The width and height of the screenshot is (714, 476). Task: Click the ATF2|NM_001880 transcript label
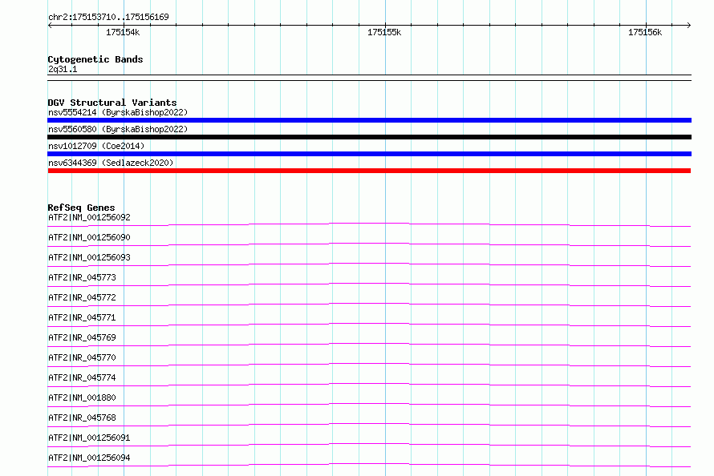[x=82, y=397]
